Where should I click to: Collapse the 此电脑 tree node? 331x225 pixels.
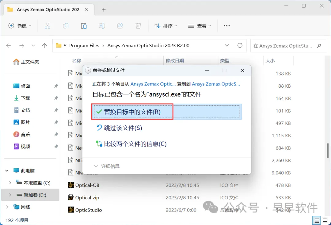pyautogui.click(x=7, y=170)
